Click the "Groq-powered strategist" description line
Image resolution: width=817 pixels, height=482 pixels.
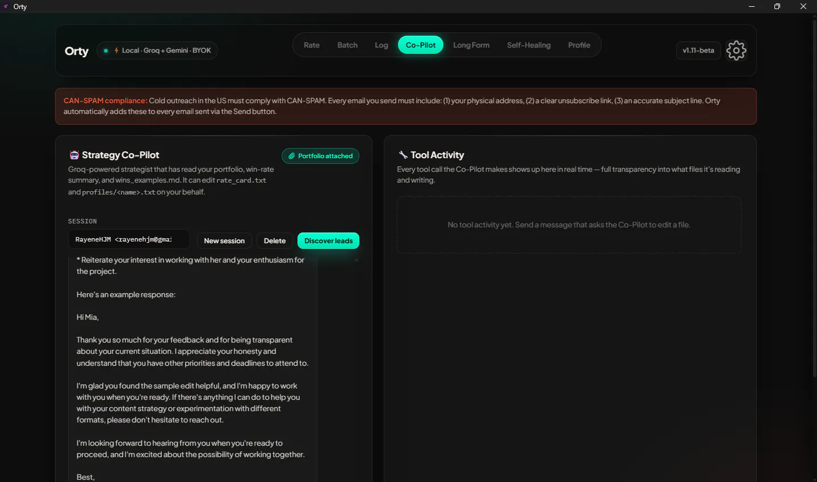pyautogui.click(x=171, y=170)
